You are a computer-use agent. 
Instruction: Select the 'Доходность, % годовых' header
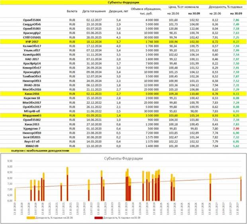[x=225, y=7]
